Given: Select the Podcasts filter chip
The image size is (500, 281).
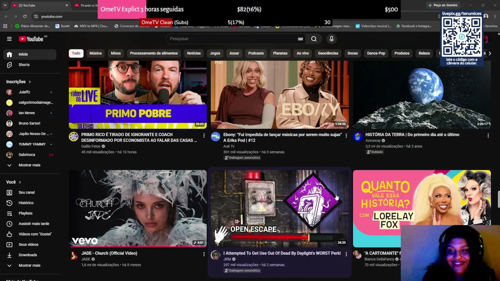Looking at the screenshot, I should pos(256,53).
